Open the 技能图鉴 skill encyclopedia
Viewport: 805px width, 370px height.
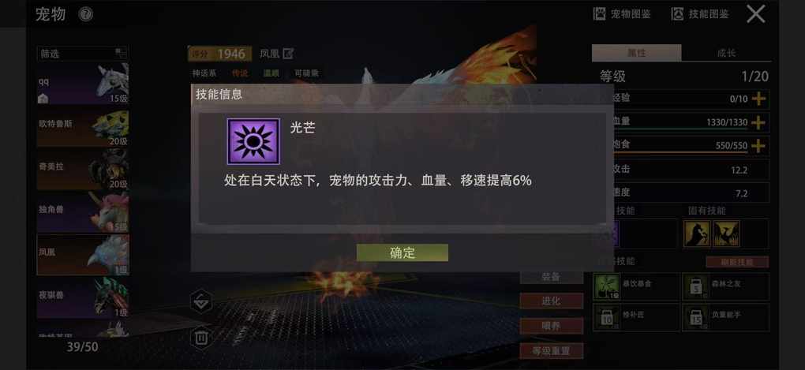(700, 14)
